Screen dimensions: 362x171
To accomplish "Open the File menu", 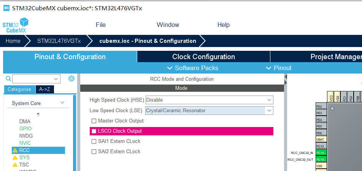I will [101, 25].
